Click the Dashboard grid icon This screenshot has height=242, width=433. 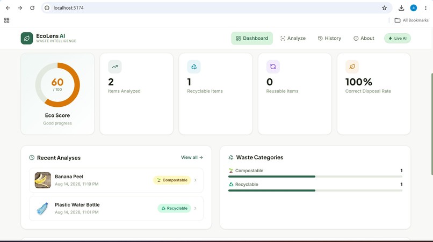pyautogui.click(x=239, y=38)
